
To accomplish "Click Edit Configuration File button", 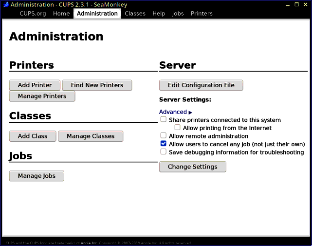I will [x=201, y=85].
